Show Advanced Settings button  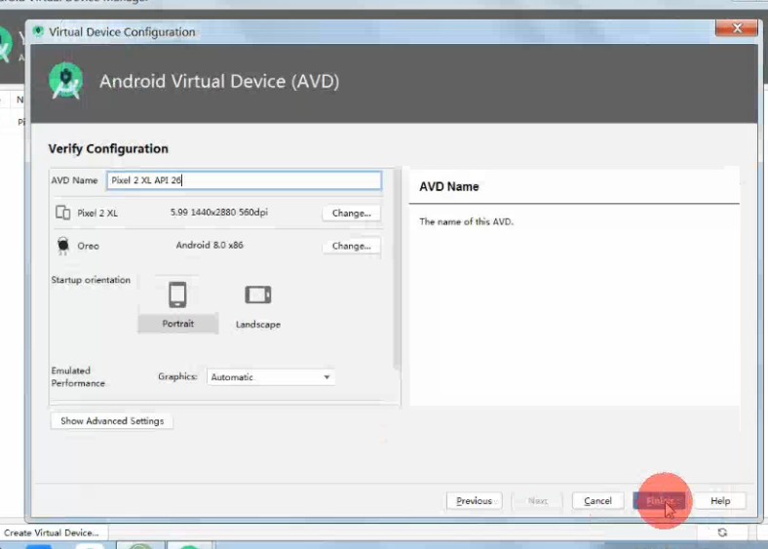[x=112, y=421]
